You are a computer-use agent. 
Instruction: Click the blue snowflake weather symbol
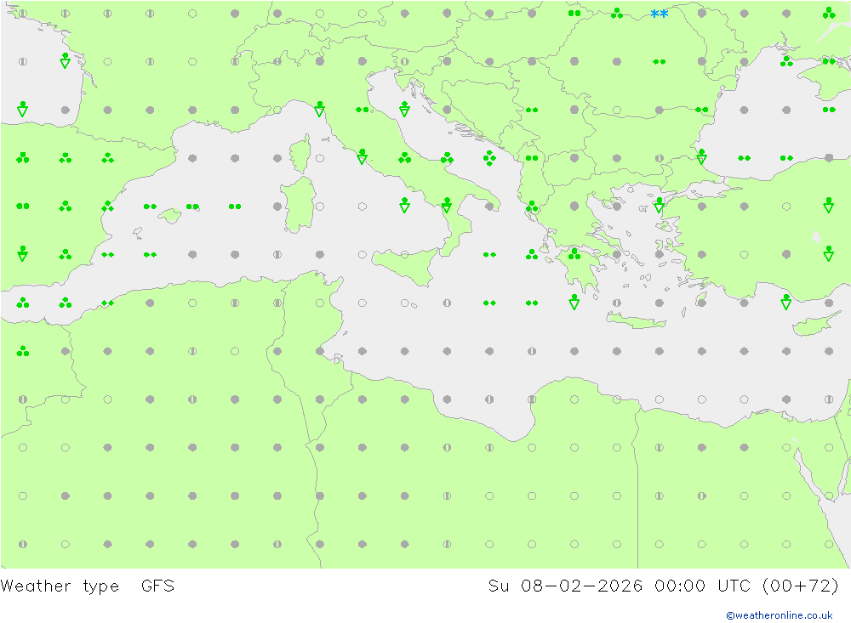pyautogui.click(x=659, y=14)
